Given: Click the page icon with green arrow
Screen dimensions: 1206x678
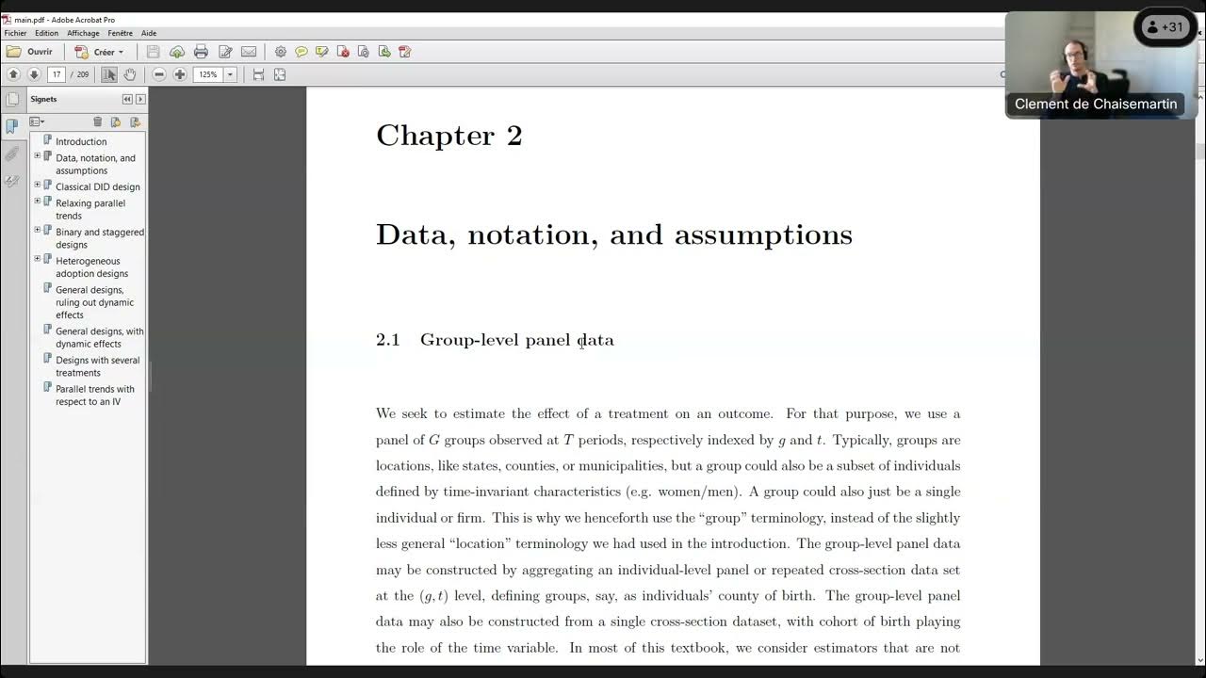Looking at the screenshot, I should (384, 52).
